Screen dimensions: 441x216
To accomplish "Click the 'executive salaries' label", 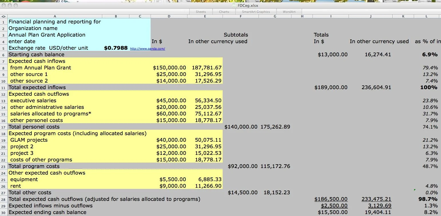I will tap(33, 101).
